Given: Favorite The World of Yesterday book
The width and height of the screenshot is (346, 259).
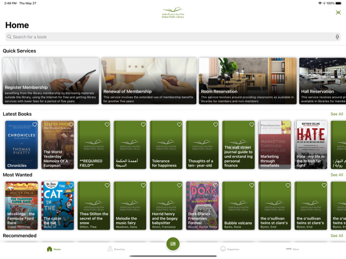Looking at the screenshot, I should click(71, 124).
